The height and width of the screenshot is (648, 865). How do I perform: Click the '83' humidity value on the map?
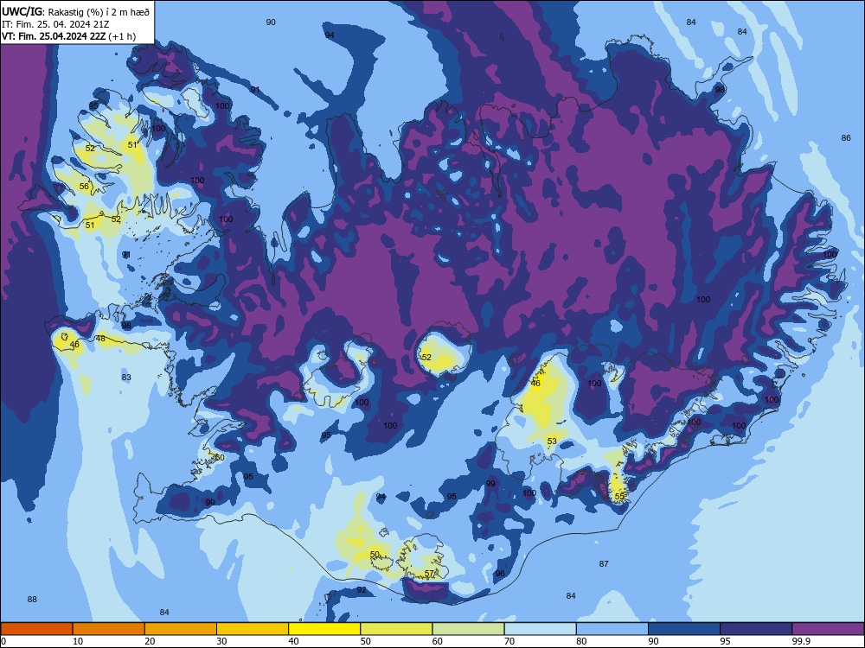[126, 377]
